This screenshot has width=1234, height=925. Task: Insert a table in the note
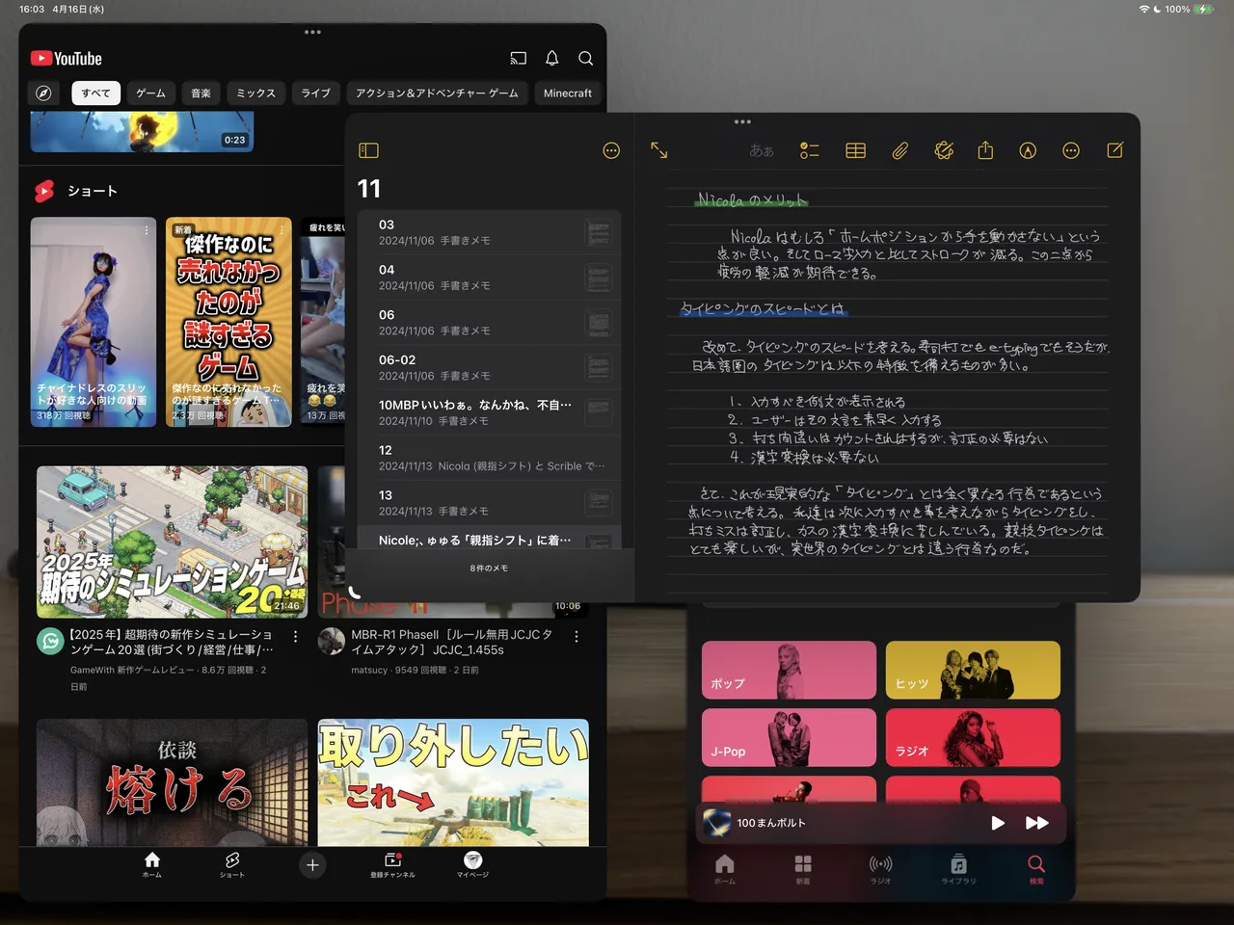coord(855,151)
